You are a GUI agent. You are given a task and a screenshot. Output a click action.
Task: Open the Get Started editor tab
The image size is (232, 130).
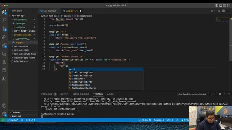click(x=49, y=11)
